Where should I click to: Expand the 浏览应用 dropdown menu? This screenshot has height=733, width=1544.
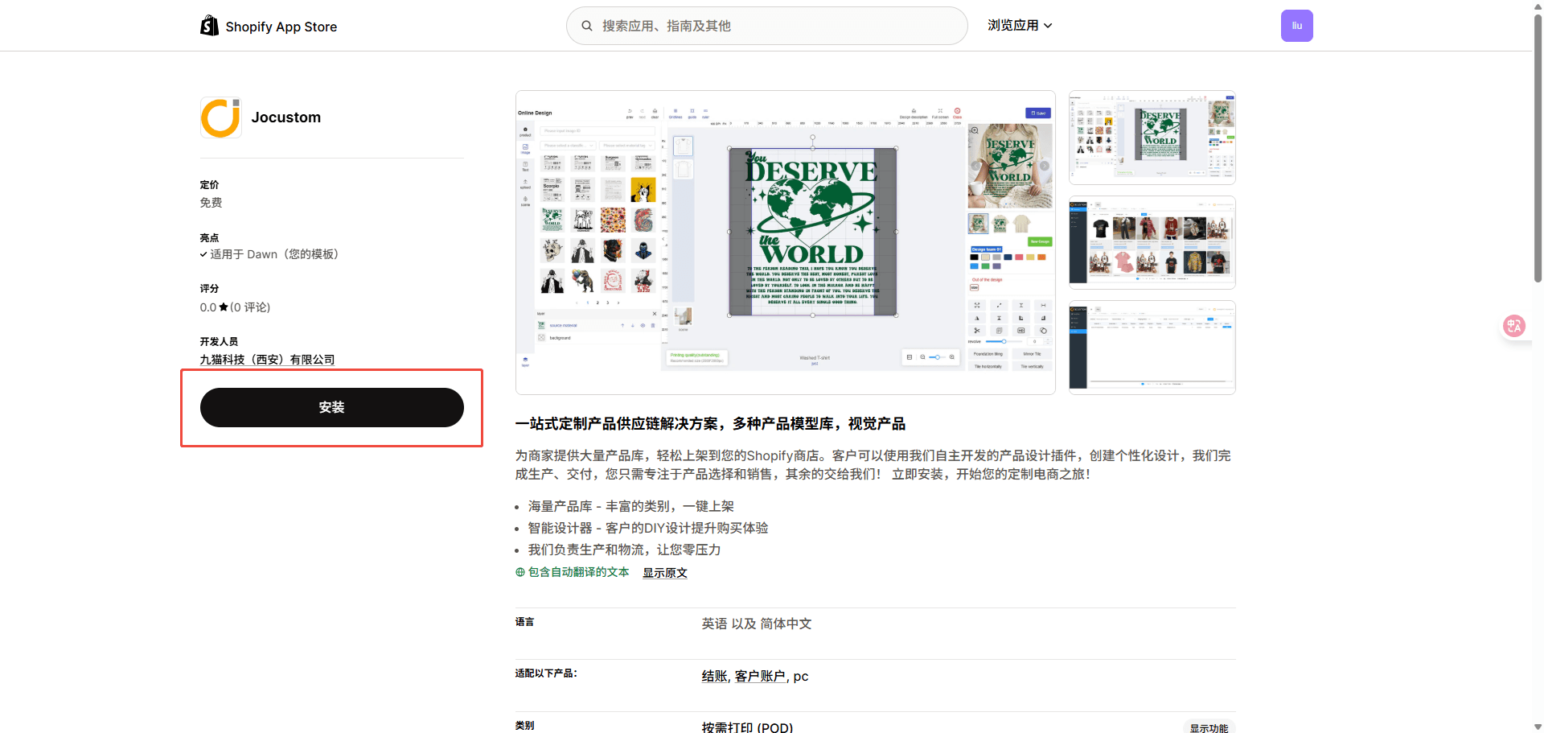(1020, 26)
